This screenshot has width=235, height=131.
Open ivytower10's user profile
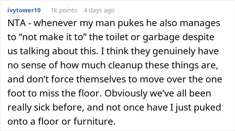click(24, 10)
